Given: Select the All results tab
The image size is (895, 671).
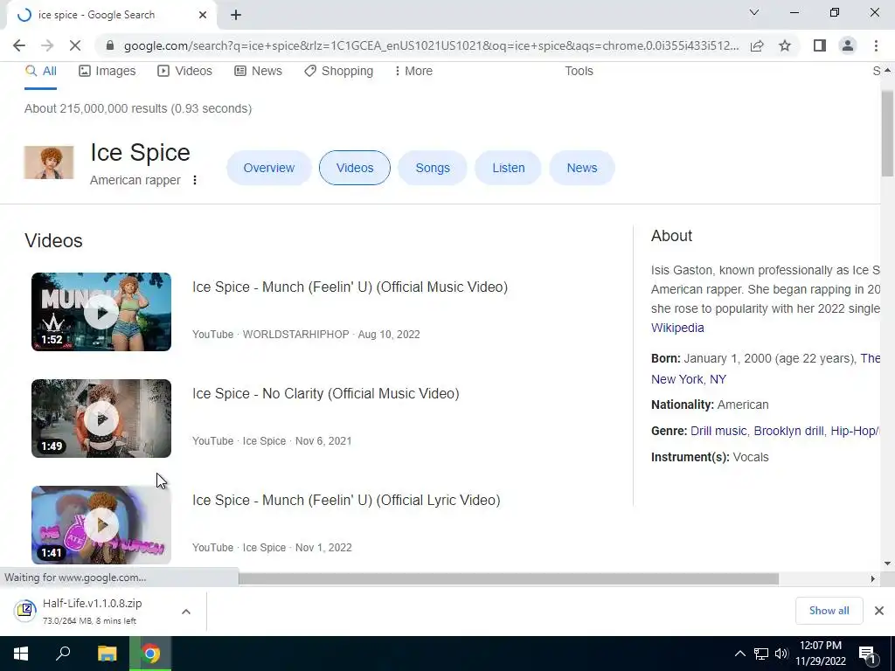Looking at the screenshot, I should [x=40, y=71].
